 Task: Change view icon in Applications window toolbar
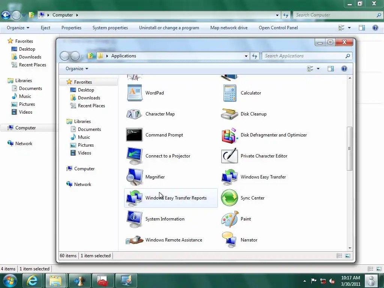pyautogui.click(x=310, y=69)
